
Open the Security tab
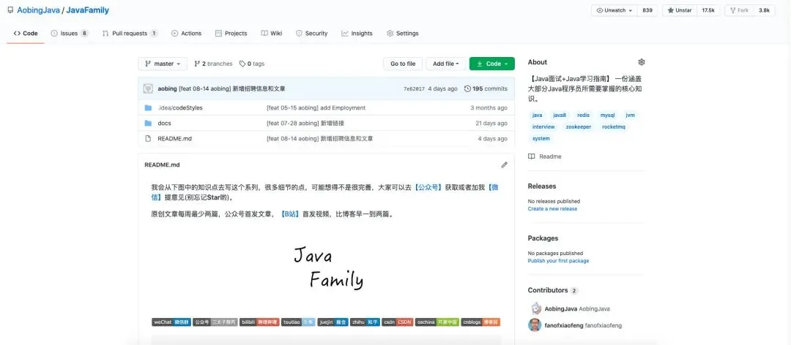(x=312, y=33)
